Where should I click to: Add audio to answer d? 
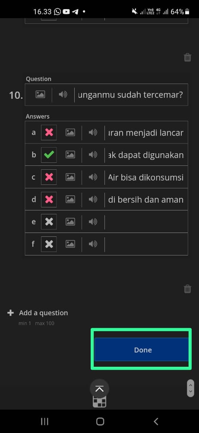93,199
